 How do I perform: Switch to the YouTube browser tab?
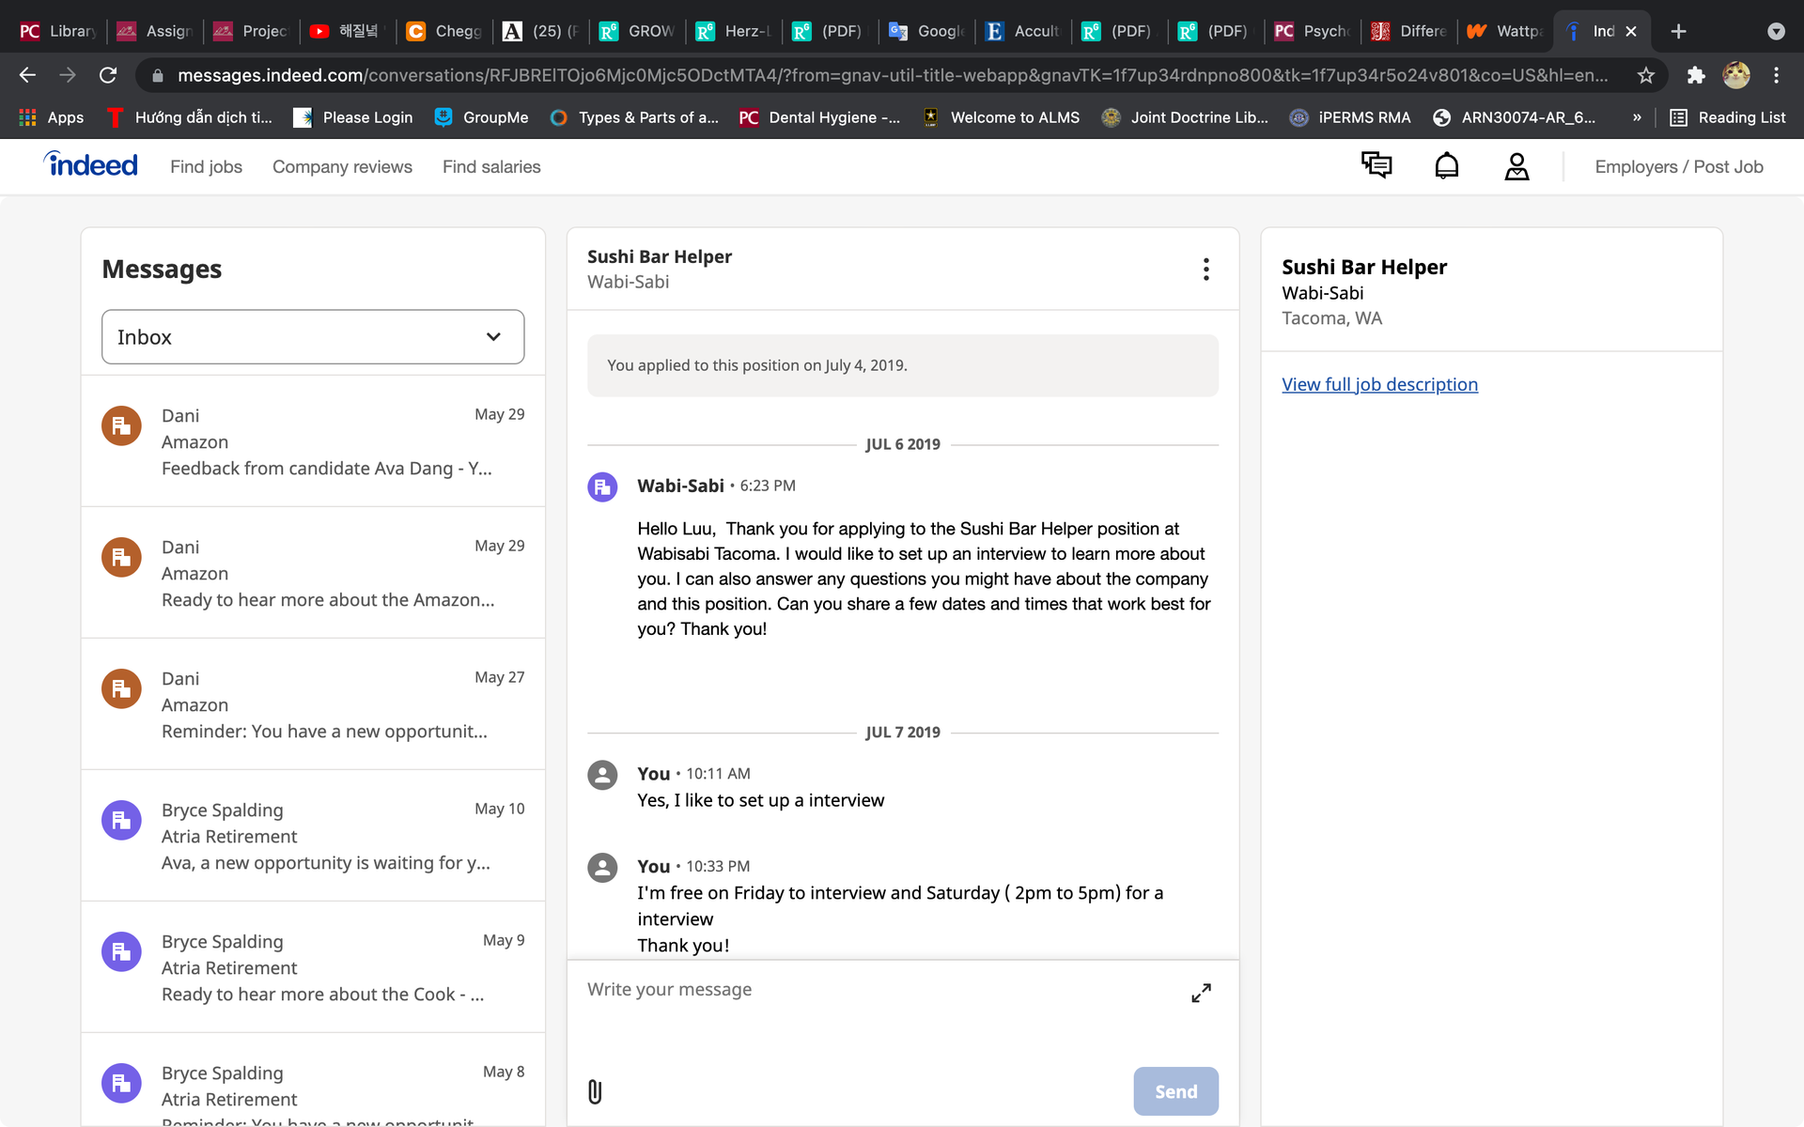(347, 31)
